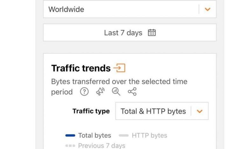Screen dimensions: 229x149
Task: Click the Traffic type label
Action: coord(91,111)
